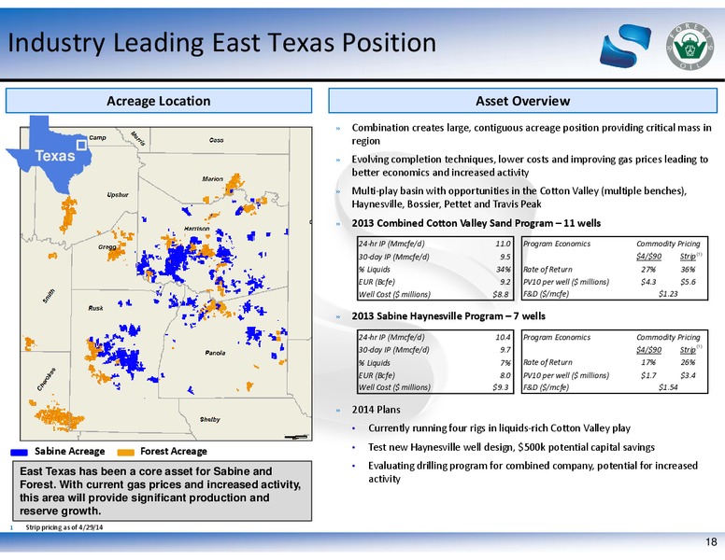725x560 pixels.
Task: Click the 'Morris' county label on map
Action: [137, 138]
